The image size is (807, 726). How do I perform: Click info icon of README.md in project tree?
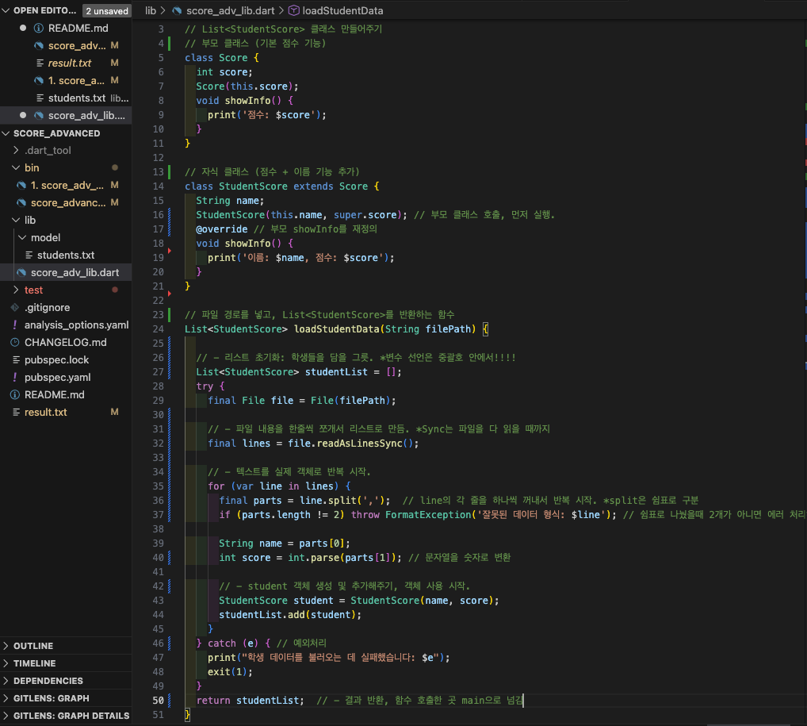pos(15,394)
